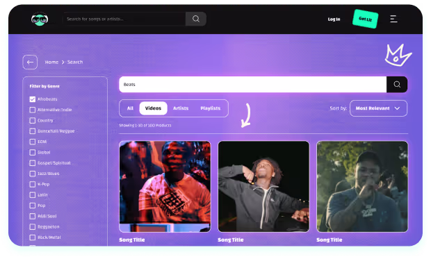Screen dimensions: 431x259
Task: Check the Latin genre filter
Action: [x=33, y=195]
